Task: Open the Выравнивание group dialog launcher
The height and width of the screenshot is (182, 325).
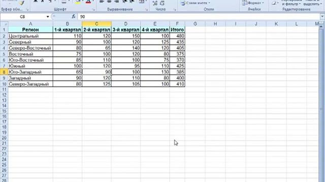Action: 147,10
